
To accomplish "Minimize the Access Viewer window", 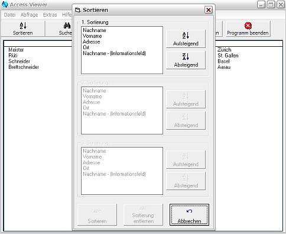I will pyautogui.click(x=261, y=5).
